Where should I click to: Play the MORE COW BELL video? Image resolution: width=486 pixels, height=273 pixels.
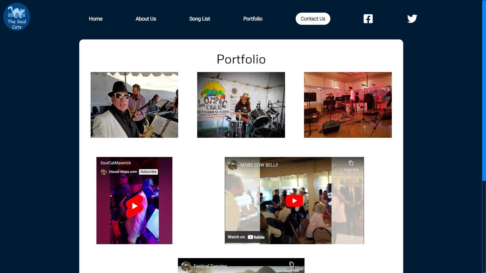[294, 201]
